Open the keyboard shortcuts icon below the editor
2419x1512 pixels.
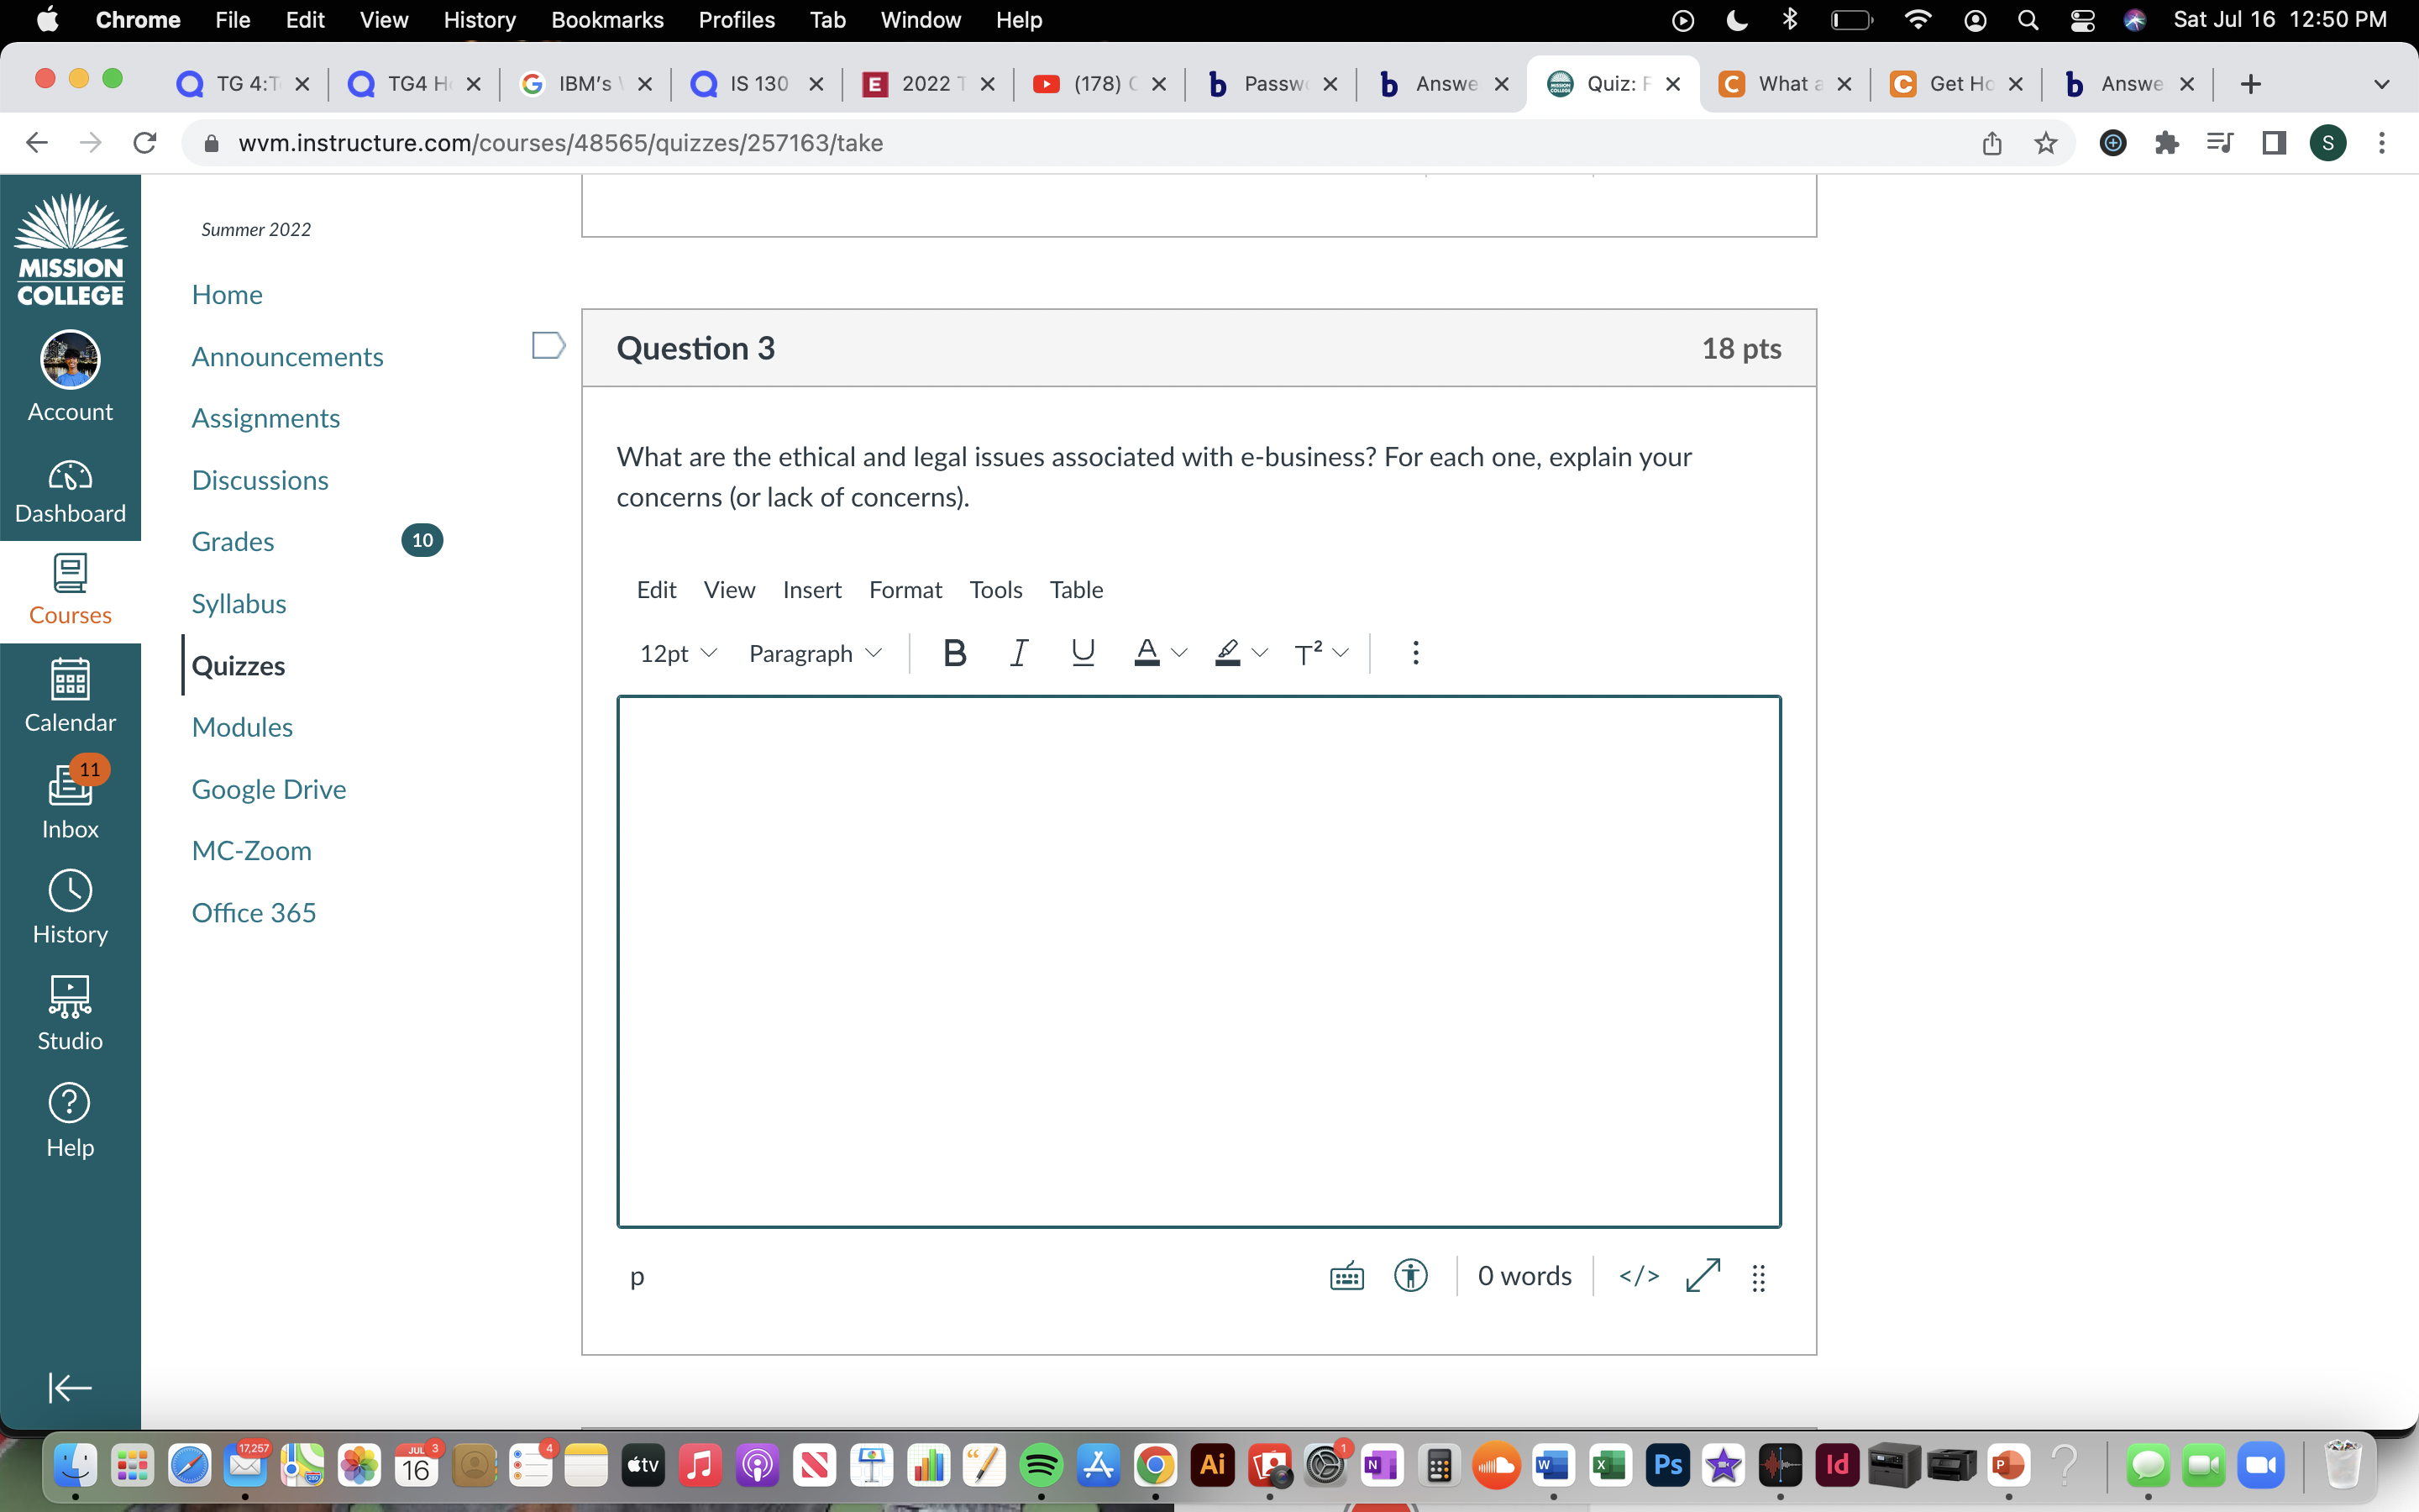[x=1346, y=1276]
